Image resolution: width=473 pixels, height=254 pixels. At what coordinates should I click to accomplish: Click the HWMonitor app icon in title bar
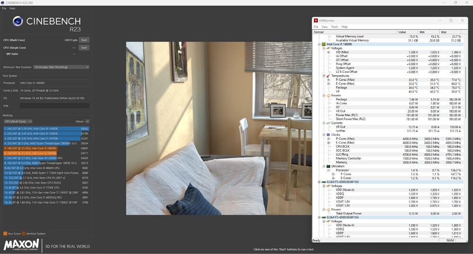click(316, 21)
